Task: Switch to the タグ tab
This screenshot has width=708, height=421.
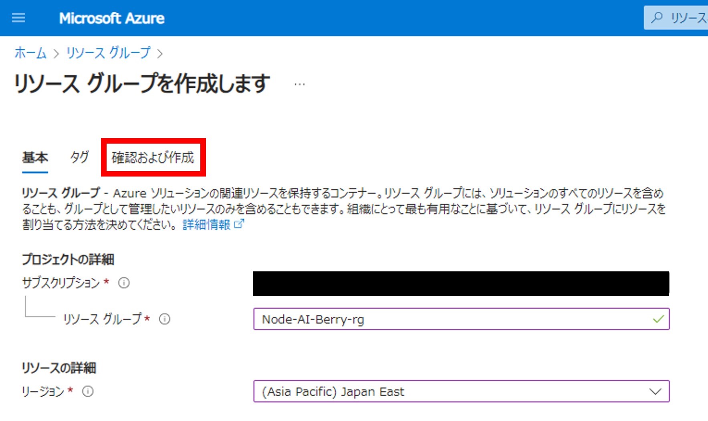Action: 79,157
